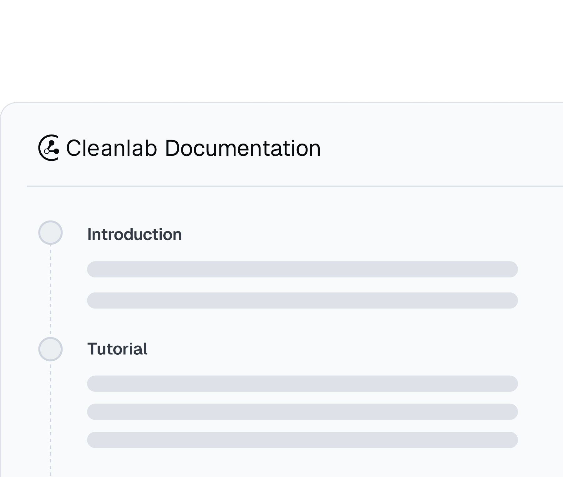Image resolution: width=563 pixels, height=477 pixels.
Task: Click the teal background above the card
Action: coord(281,50)
